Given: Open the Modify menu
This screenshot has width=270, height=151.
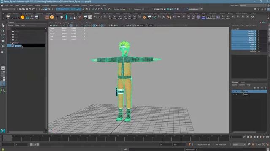Looking at the screenshot, I should pyautogui.click(x=30, y=5).
